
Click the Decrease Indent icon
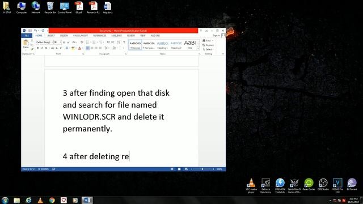(x=108, y=42)
